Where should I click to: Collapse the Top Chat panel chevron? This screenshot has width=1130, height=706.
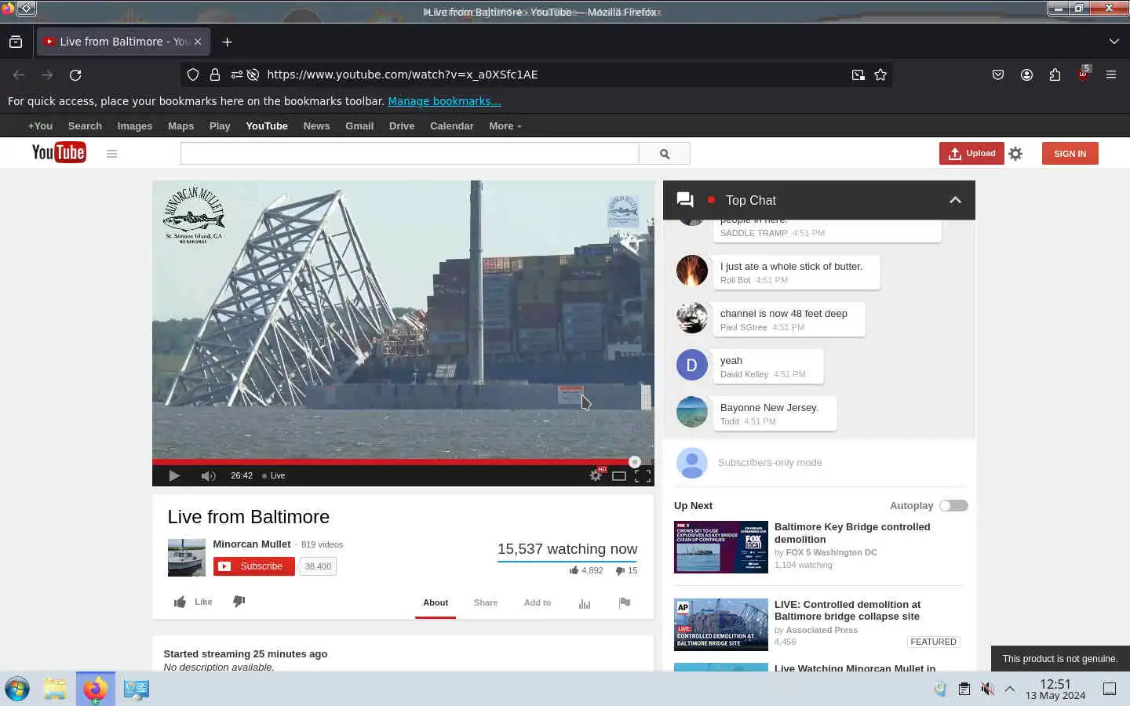[955, 200]
